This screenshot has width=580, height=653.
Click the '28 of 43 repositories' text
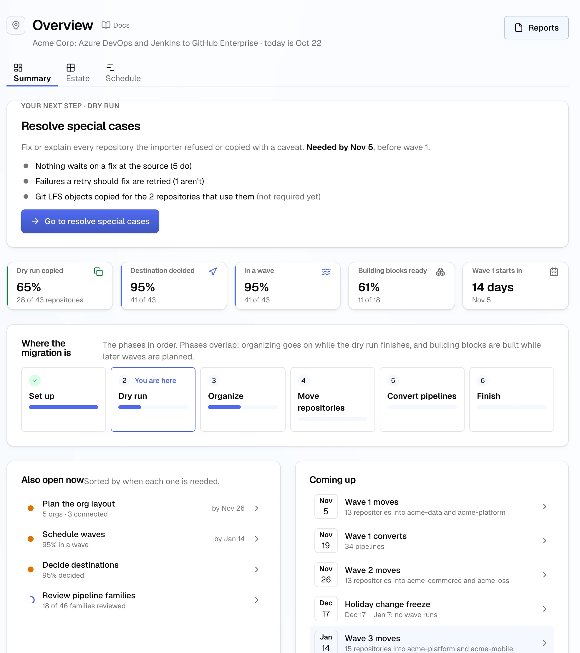pos(50,300)
